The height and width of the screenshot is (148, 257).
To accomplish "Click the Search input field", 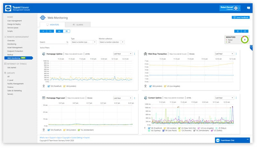I will pos(52,42).
